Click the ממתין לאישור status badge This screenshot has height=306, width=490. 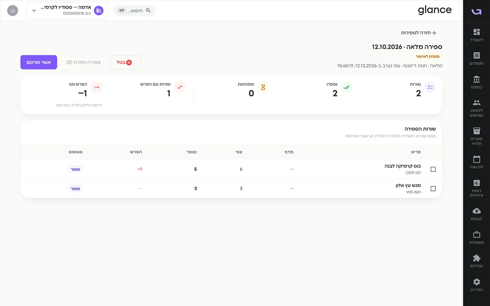[x=428, y=56]
